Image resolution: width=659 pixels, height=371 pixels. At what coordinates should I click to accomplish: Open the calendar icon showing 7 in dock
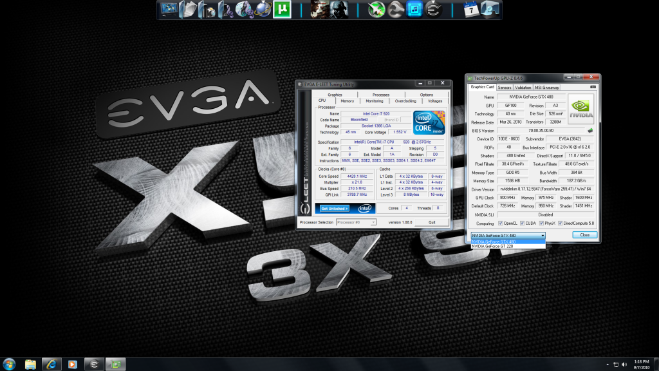click(x=470, y=10)
